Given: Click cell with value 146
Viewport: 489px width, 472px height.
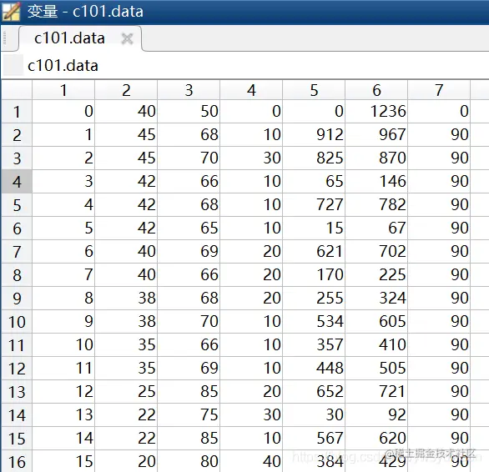Looking at the screenshot, I should (x=376, y=182).
